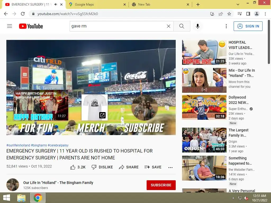Click the #binghams hashtag

[x=39, y=145]
